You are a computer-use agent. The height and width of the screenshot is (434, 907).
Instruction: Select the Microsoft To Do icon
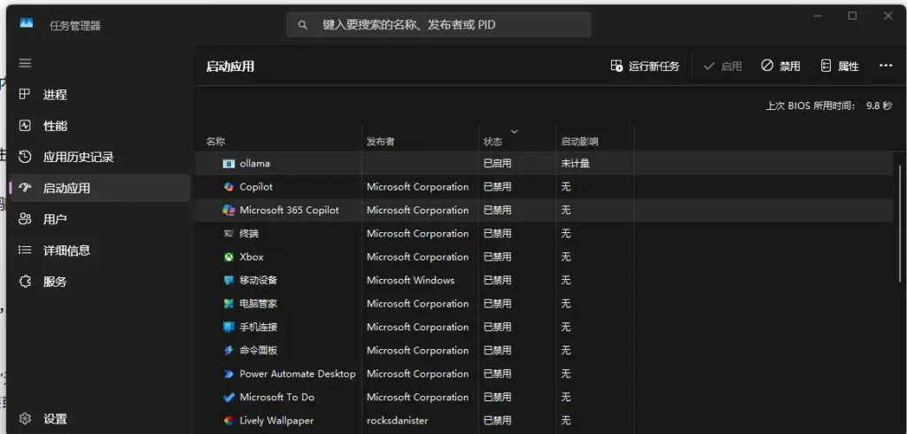click(229, 397)
